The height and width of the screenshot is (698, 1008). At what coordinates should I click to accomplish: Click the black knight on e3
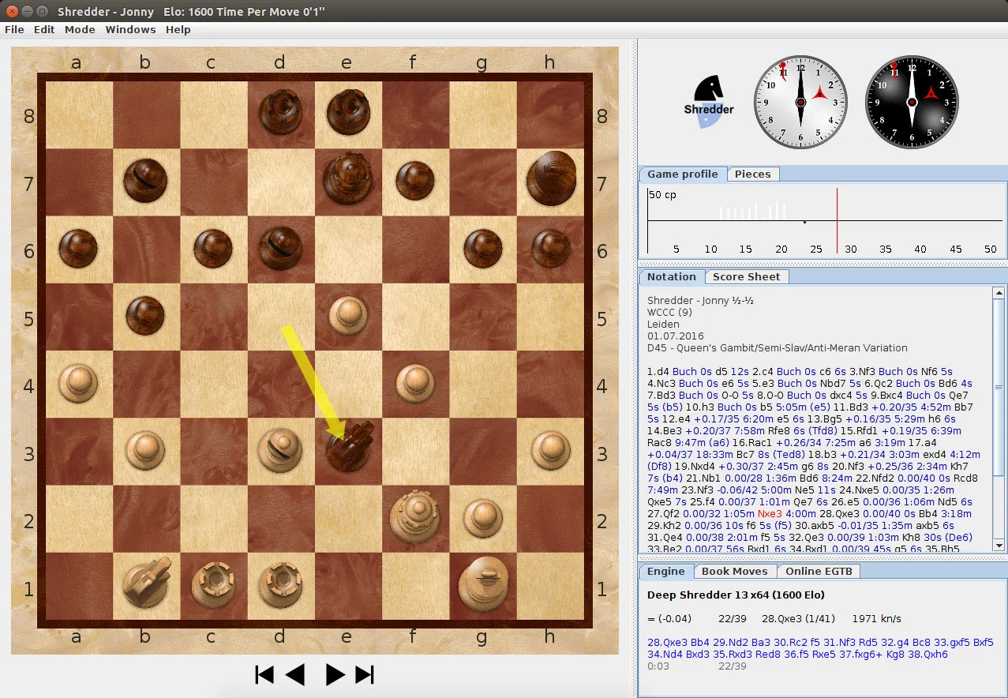[x=350, y=446]
